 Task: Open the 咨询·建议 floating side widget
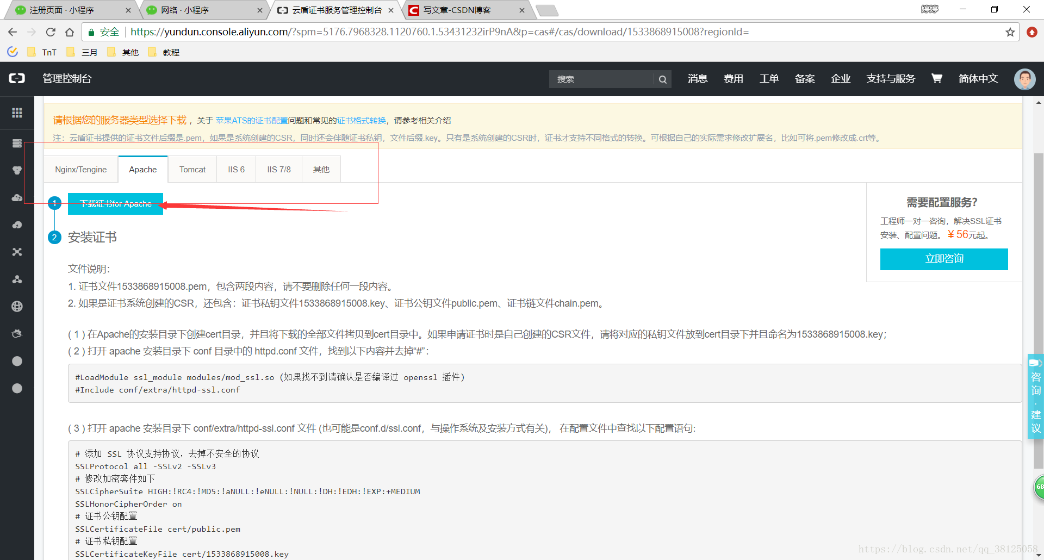1035,396
